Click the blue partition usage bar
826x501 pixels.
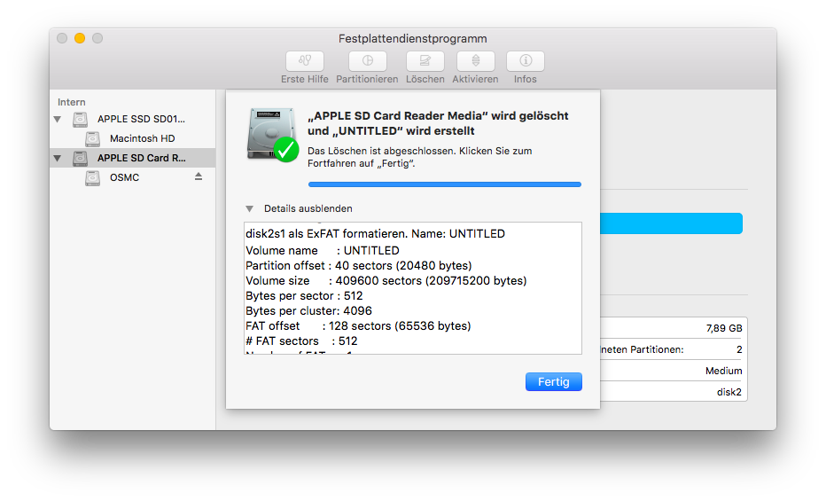(671, 223)
